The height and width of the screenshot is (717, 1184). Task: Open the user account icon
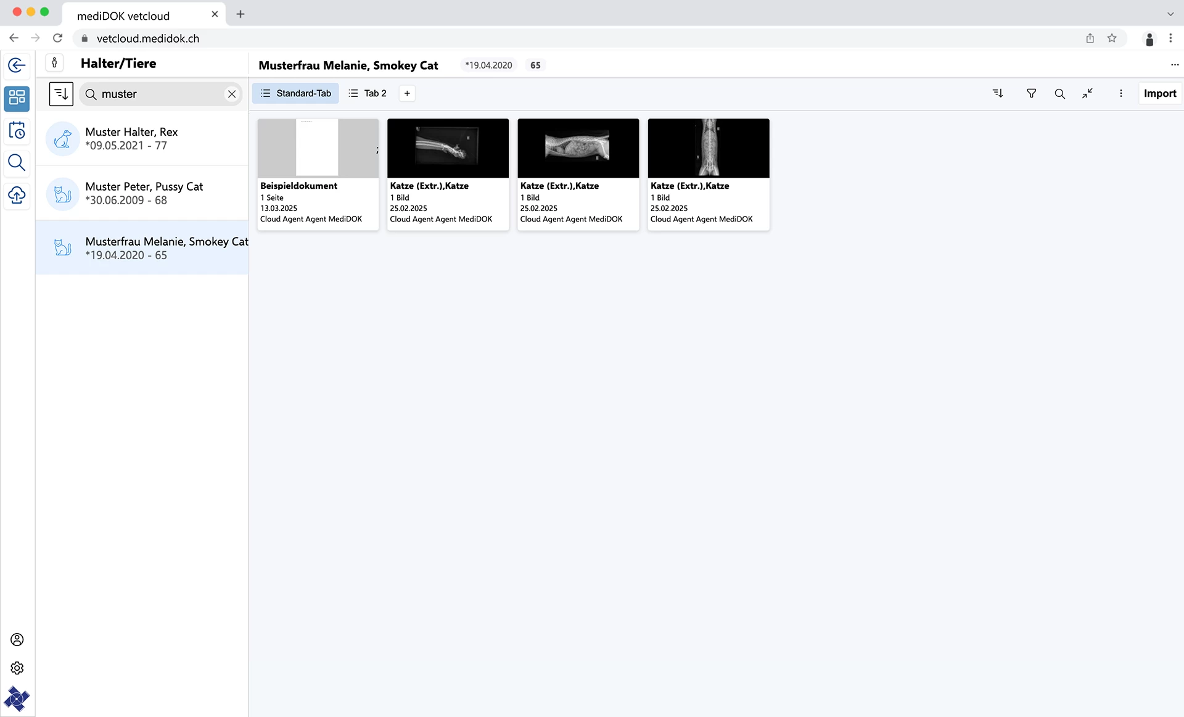coord(17,639)
